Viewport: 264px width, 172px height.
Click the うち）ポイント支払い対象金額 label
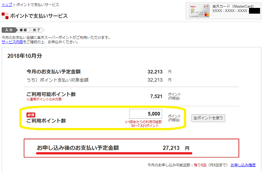point(57,80)
